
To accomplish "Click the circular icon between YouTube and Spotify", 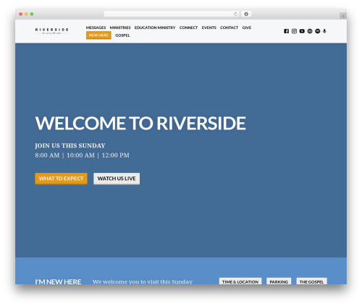I will click(x=310, y=31).
